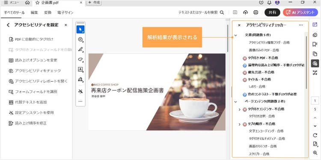Image resolution: width=321 pixels, height=160 pixels.
Task: Expand the タグ付きコンテンツ - 不合格 item
Action: pos(240,110)
